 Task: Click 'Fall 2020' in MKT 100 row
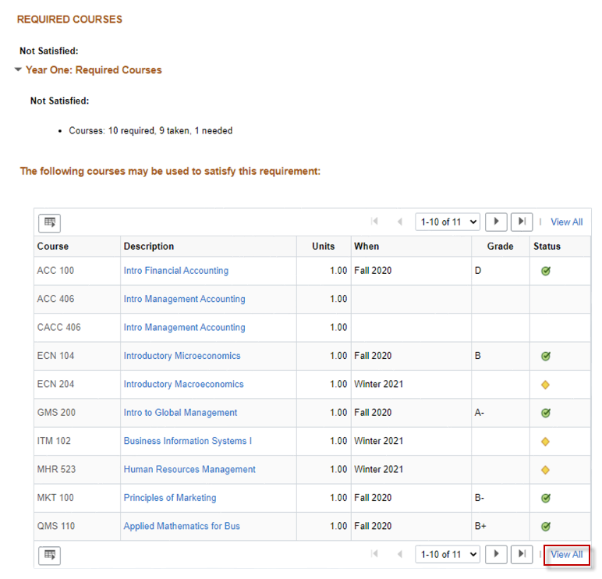373,498
